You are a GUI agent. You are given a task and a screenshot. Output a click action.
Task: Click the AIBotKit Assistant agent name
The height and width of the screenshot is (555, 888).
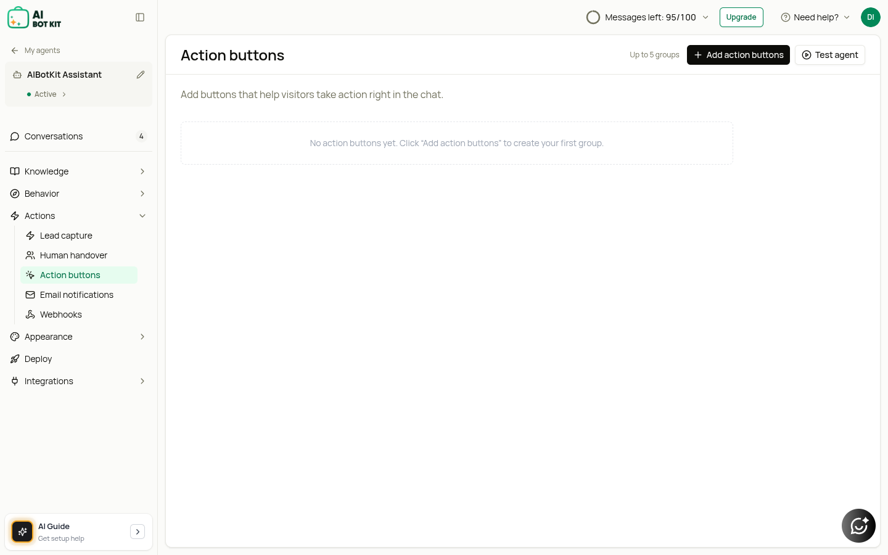tap(64, 75)
